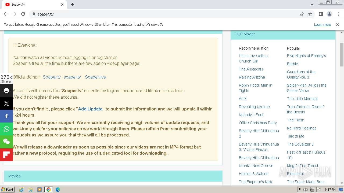Image resolution: width=344 pixels, height=193 pixels.
Task: Click the page vertical scrollbar thumb
Action: pyautogui.click(x=342, y=54)
